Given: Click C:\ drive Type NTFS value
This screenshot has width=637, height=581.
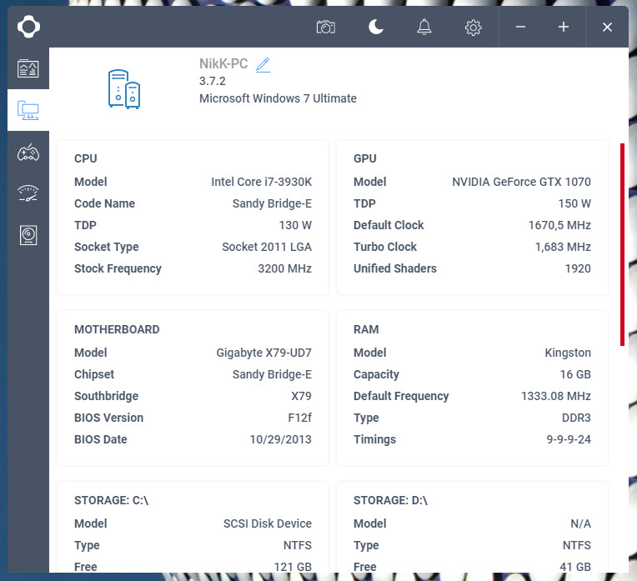Looking at the screenshot, I should (298, 545).
